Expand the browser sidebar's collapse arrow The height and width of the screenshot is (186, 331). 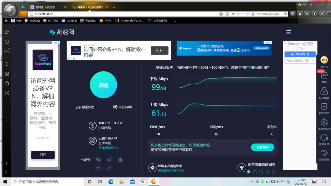(7, 172)
